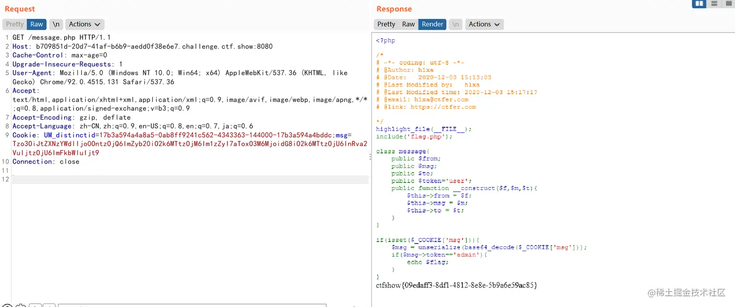Select Render view in Response pane
735x307 pixels.
[432, 24]
